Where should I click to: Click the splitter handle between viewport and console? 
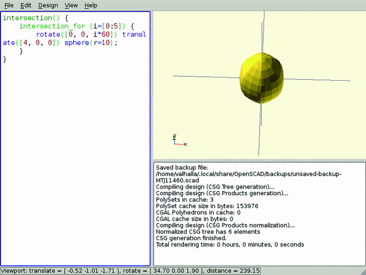pos(259,160)
